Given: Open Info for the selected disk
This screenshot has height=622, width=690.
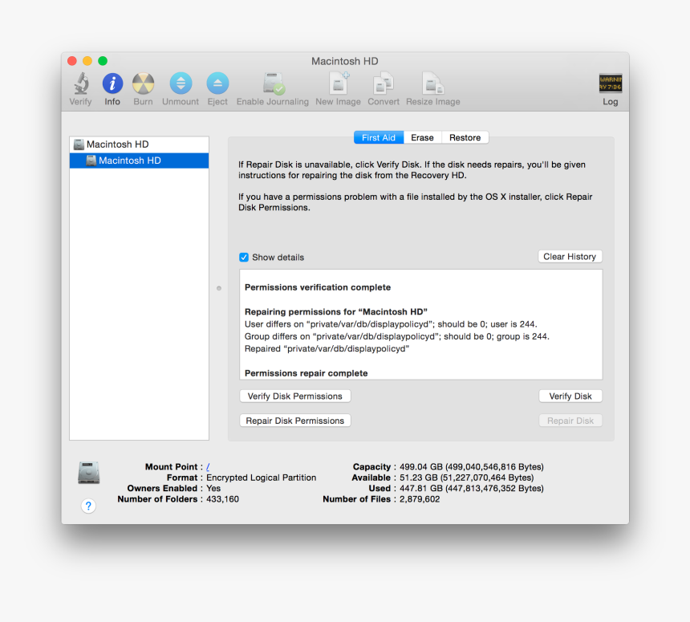Looking at the screenshot, I should tap(112, 84).
